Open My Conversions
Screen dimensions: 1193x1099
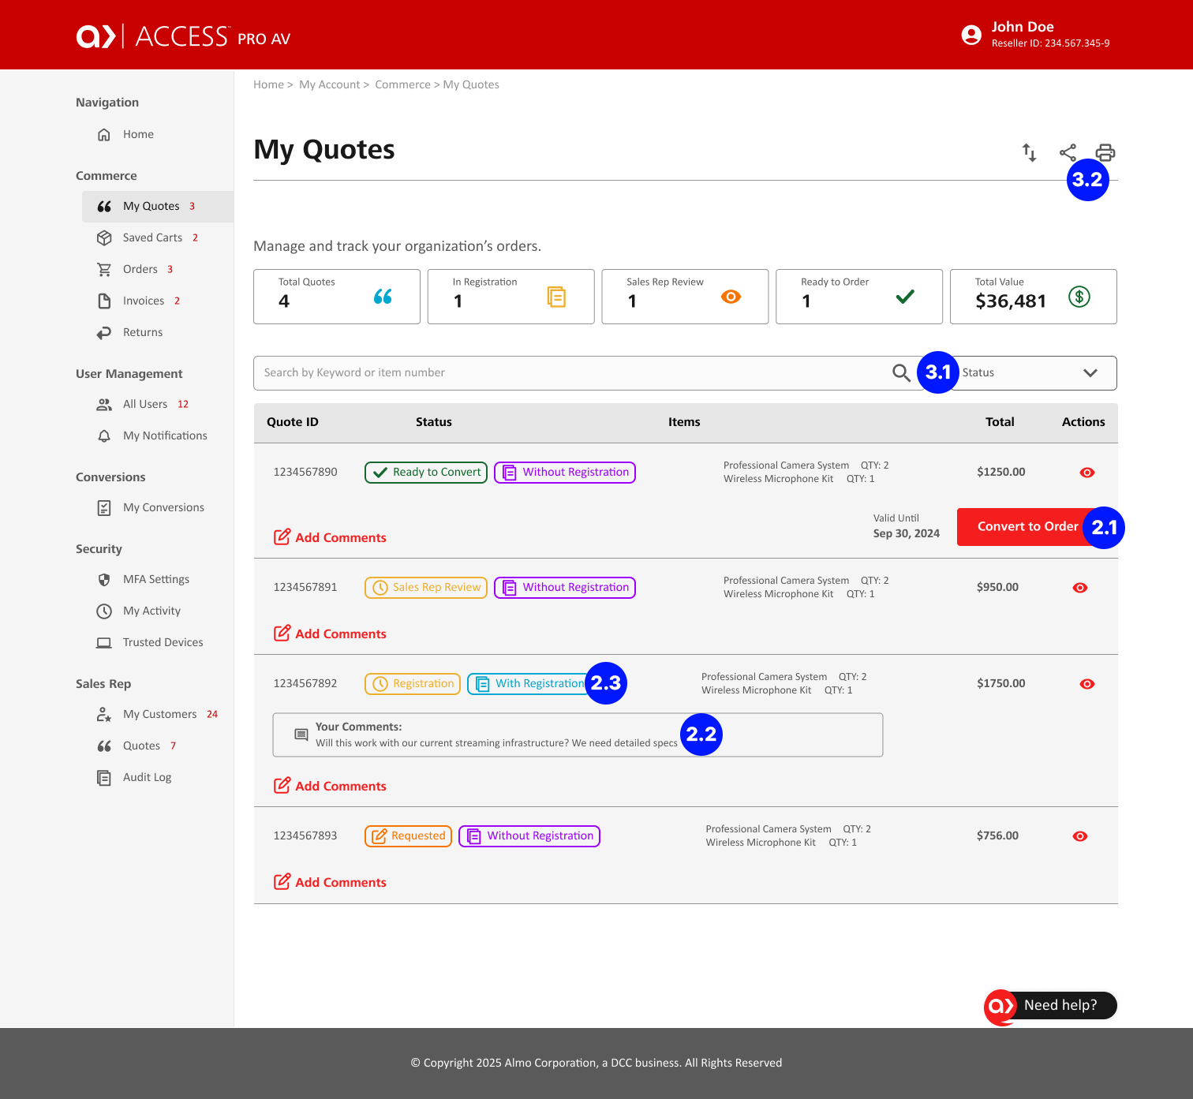(163, 507)
